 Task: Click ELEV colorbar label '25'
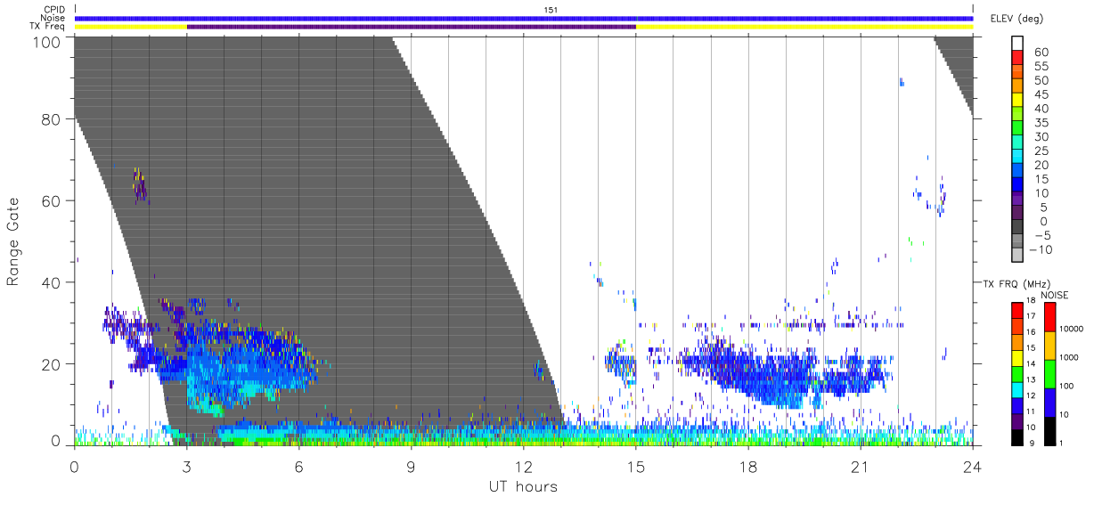tap(1041, 151)
